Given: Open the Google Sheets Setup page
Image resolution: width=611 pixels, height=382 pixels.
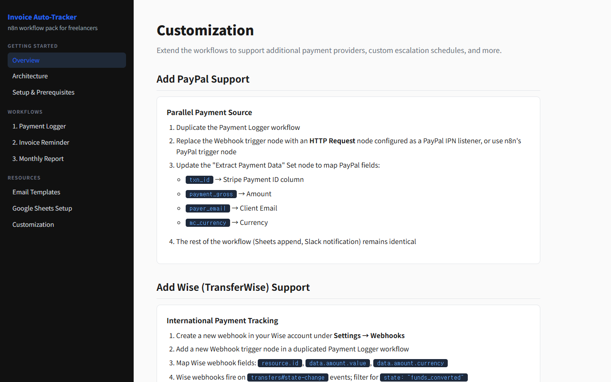Looking at the screenshot, I should click(x=42, y=208).
